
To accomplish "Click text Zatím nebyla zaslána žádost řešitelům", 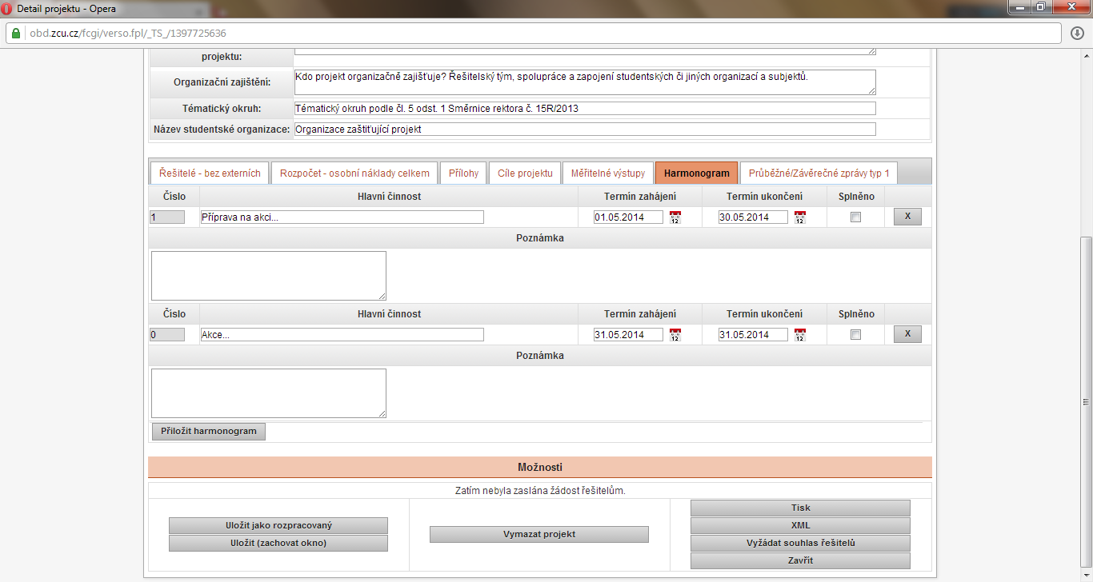I will (540, 491).
